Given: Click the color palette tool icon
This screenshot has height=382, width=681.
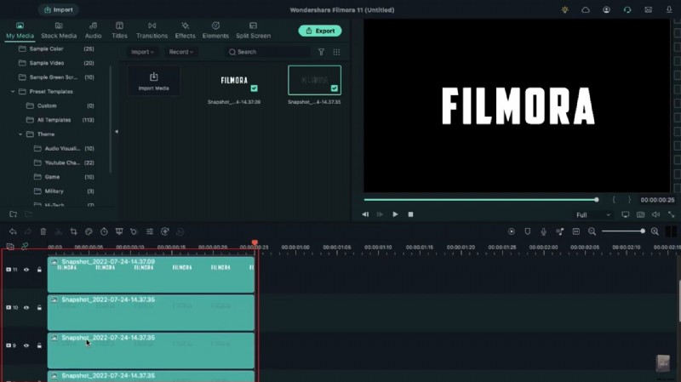Looking at the screenshot, I should (89, 231).
